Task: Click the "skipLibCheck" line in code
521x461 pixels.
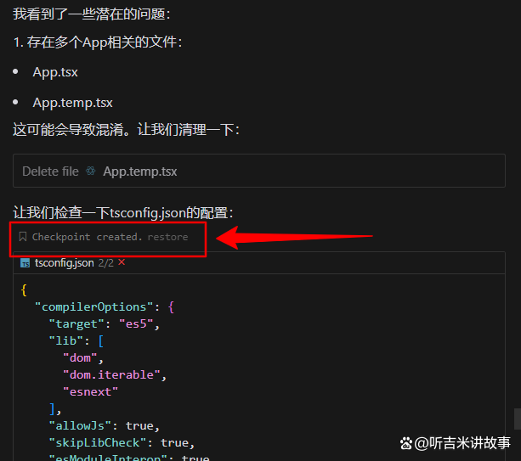Action: pos(119,442)
